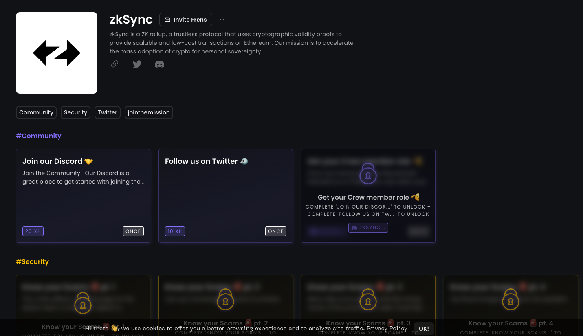Click the handshake emoji on Join our Discord
The width and height of the screenshot is (583, 336).
[x=89, y=161]
